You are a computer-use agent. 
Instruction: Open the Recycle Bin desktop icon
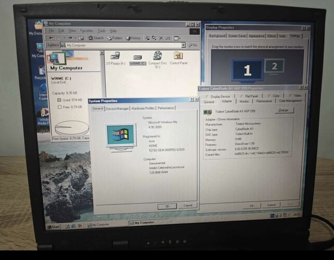click(40, 72)
